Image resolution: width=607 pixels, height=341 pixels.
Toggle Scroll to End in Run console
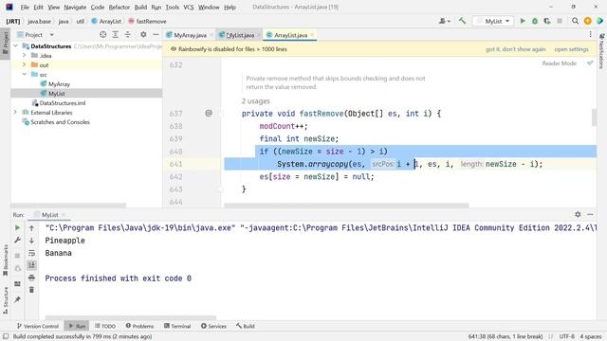(x=31, y=265)
